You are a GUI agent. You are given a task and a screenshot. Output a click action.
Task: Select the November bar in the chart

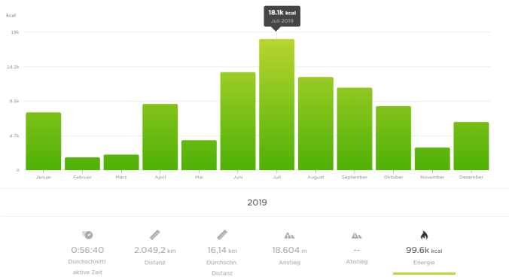pos(432,159)
